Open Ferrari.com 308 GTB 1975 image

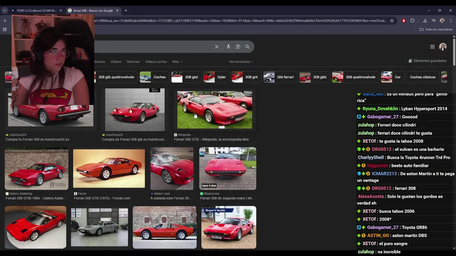[x=109, y=169]
